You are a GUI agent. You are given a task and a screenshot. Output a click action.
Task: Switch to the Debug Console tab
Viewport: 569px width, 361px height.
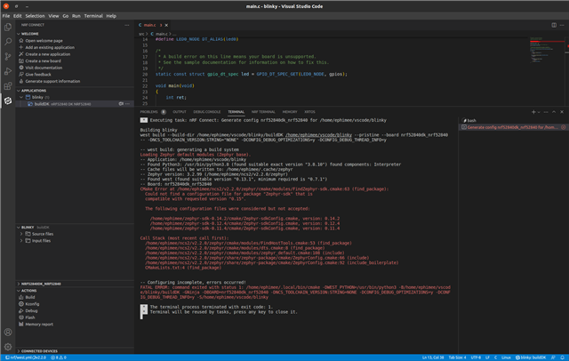pos(207,112)
